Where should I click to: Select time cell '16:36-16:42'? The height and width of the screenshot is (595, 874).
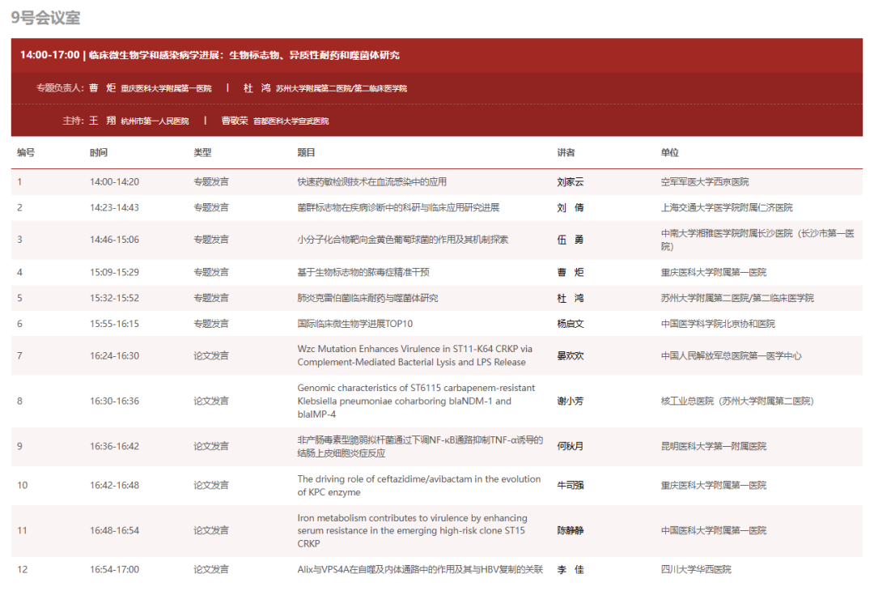pos(114,446)
